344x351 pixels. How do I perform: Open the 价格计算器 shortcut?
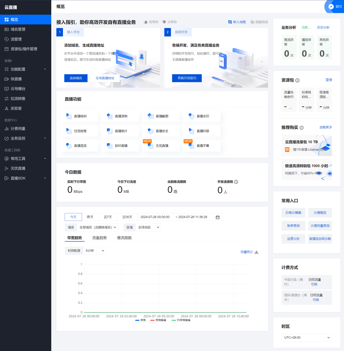click(x=293, y=213)
